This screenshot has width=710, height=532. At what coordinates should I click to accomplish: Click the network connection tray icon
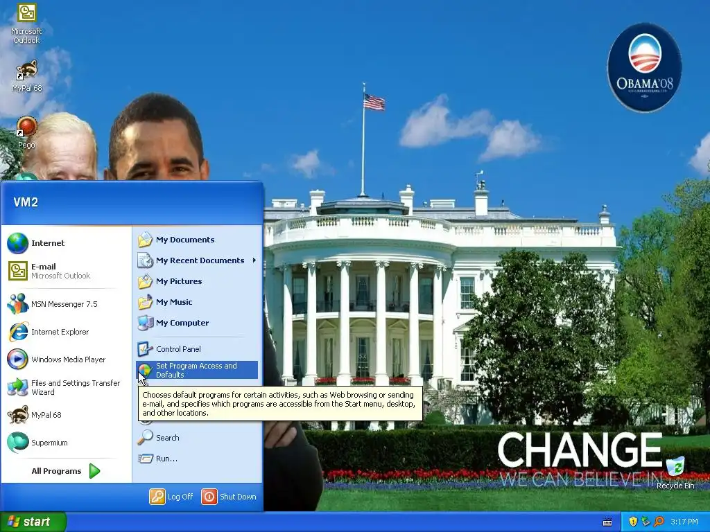pyautogui.click(x=646, y=522)
